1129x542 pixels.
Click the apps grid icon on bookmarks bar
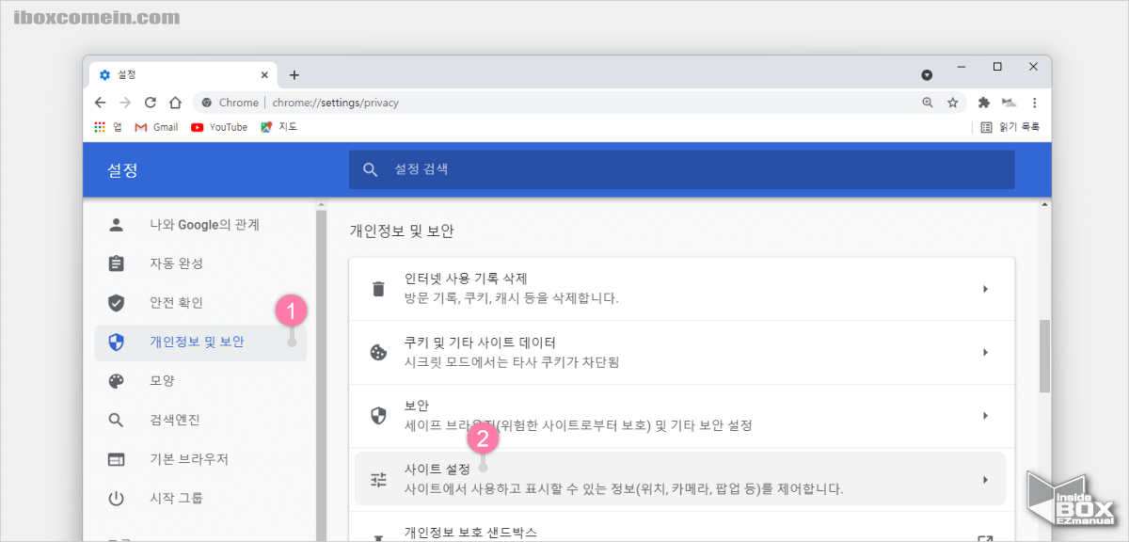[100, 126]
